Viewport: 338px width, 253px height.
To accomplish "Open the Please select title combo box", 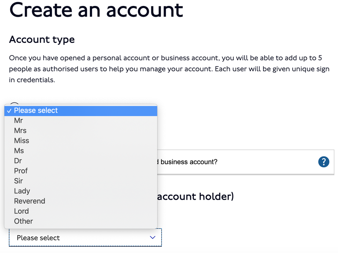I will tap(85, 237).
